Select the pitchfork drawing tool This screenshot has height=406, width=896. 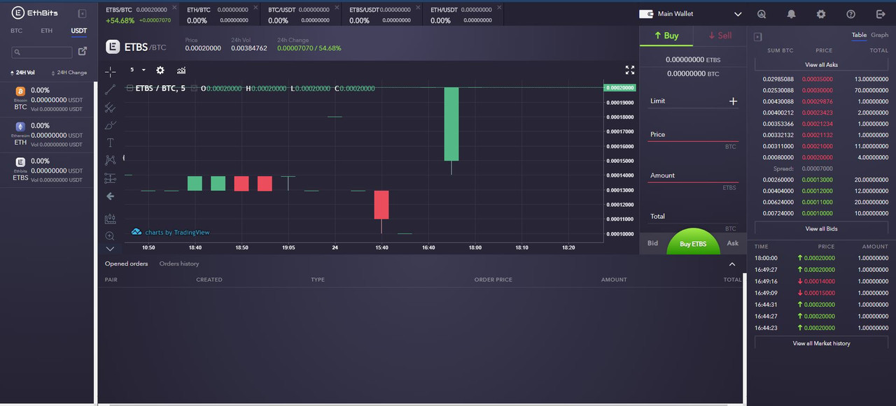click(x=110, y=108)
